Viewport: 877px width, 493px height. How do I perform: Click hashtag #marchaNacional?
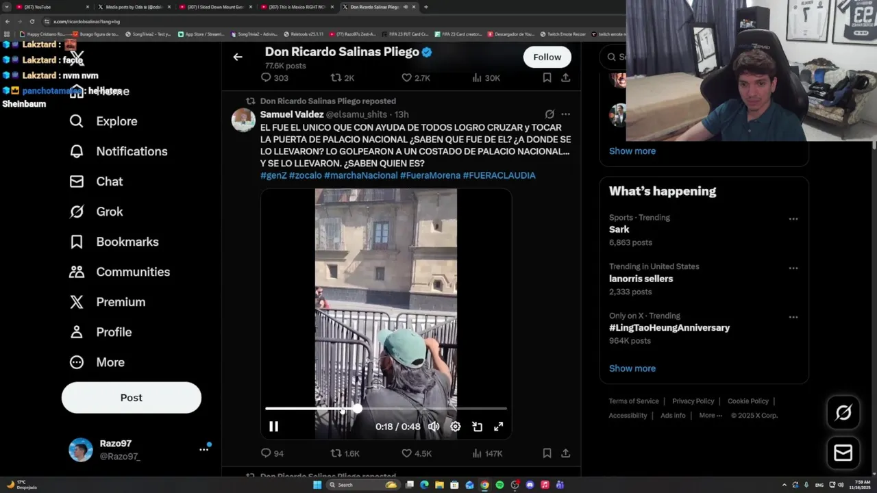point(360,175)
